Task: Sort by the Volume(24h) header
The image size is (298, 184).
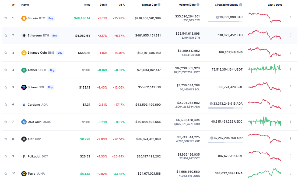Action: pyautogui.click(x=187, y=5)
